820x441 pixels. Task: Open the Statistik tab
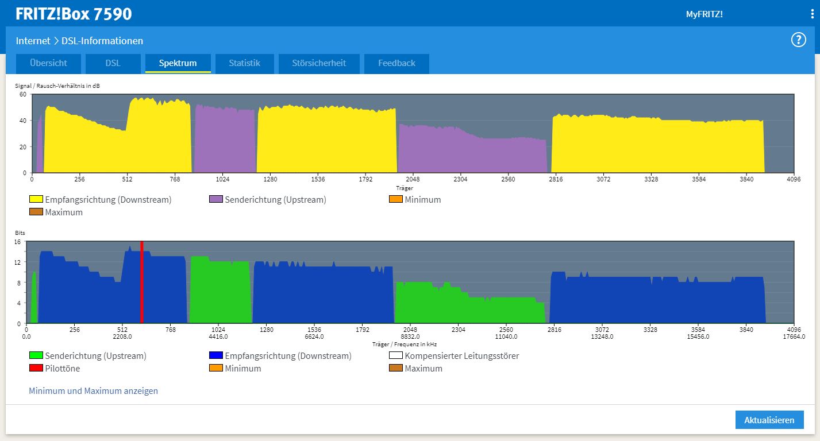[245, 63]
